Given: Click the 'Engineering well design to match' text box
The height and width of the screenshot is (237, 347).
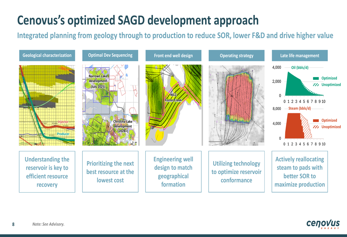Looking at the screenshot, I should [x=173, y=172].
